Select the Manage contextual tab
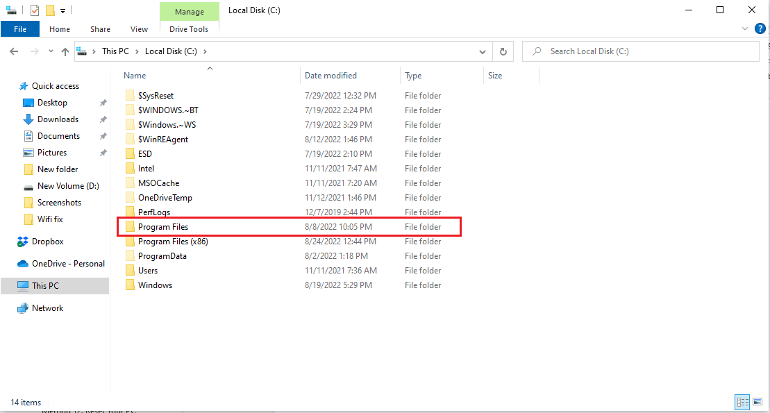770x413 pixels. [189, 12]
